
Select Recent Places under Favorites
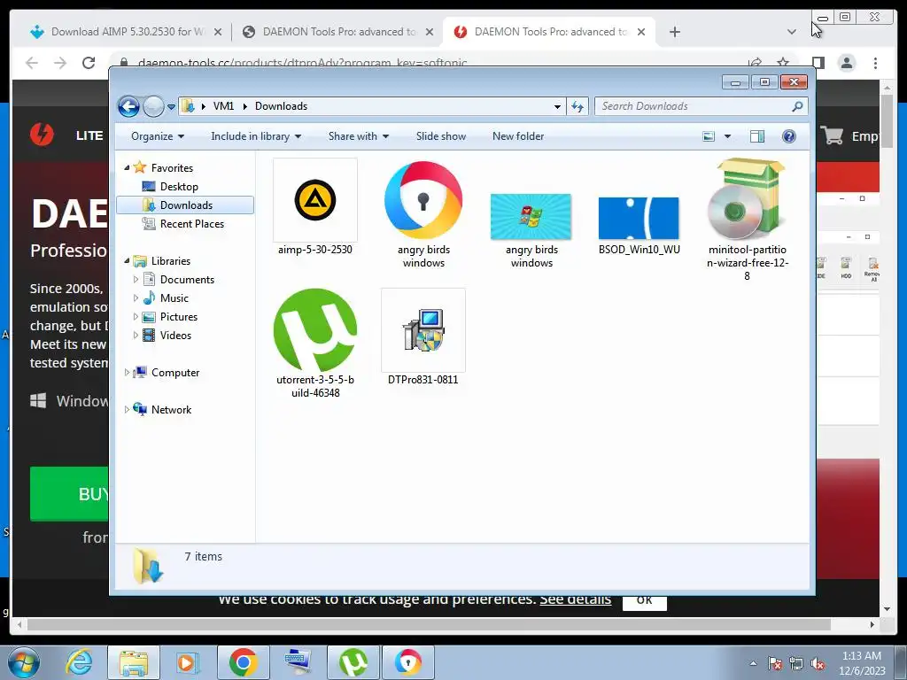pyautogui.click(x=191, y=224)
